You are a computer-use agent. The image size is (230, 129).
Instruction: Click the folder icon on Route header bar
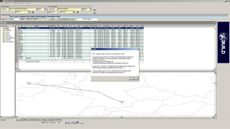215,23
